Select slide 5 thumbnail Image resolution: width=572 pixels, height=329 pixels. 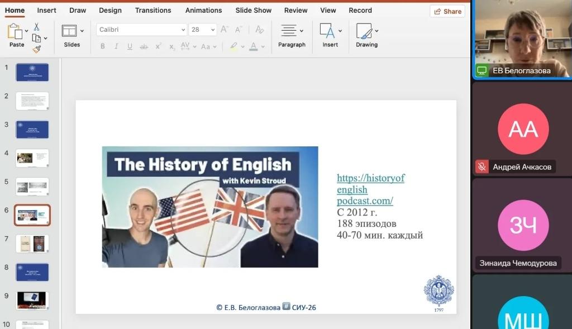32,187
